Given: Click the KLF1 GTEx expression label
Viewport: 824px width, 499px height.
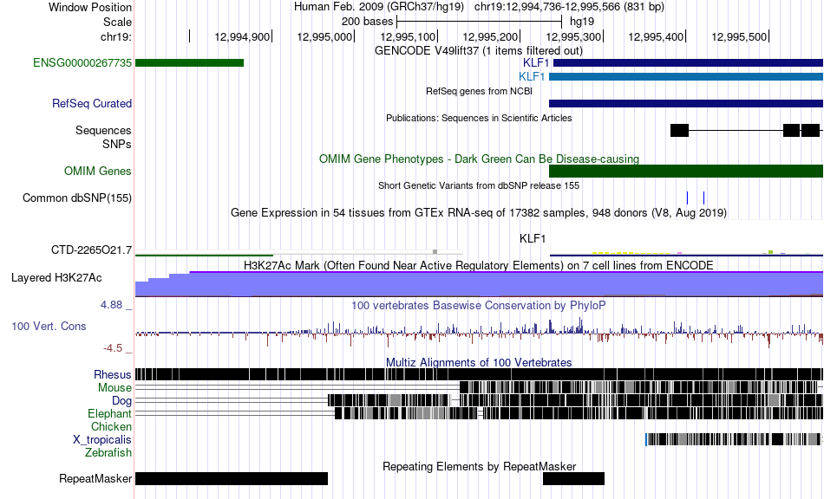Looking at the screenshot, I should [533, 239].
